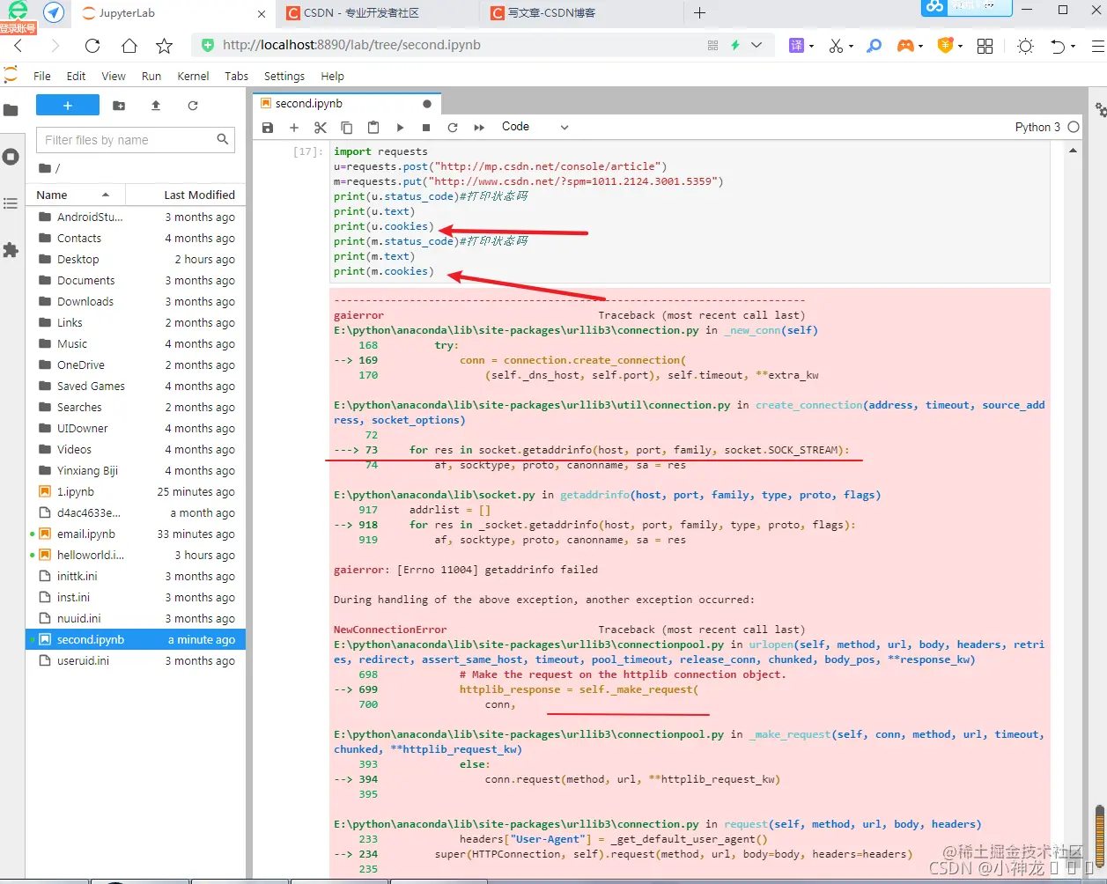
Task: Open the Downloads folder
Action: 136,301
